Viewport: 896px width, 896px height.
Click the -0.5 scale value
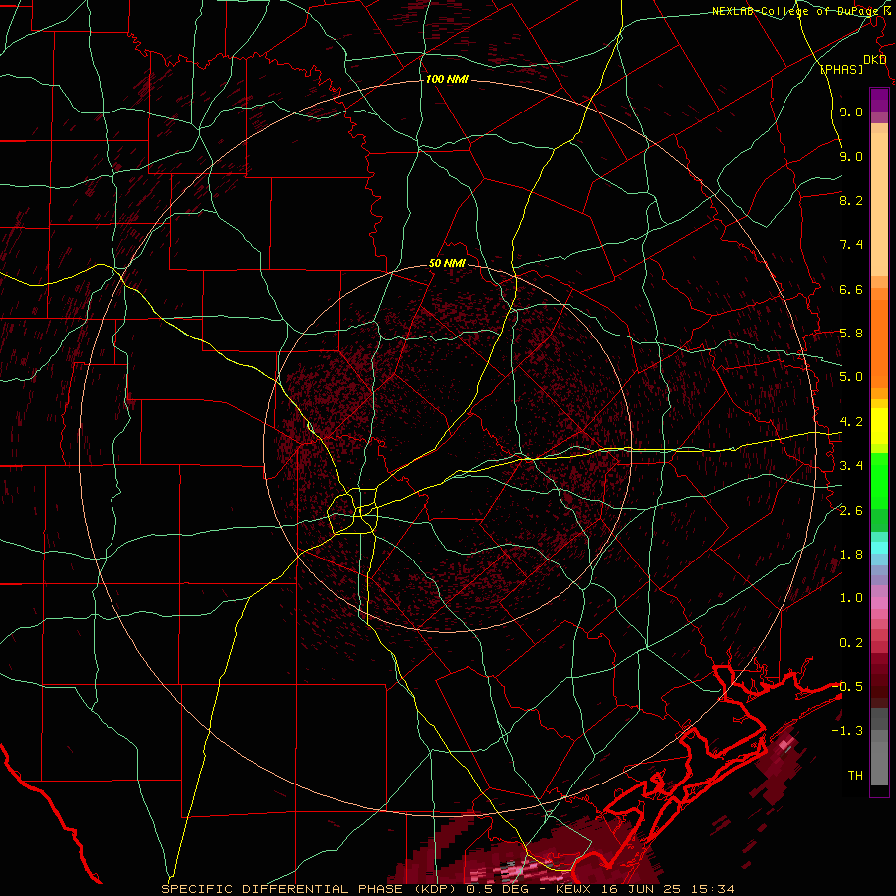(x=847, y=687)
